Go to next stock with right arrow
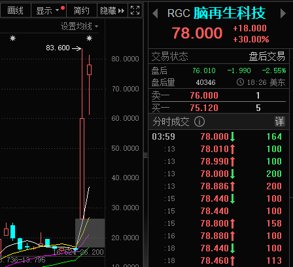 (283, 14)
